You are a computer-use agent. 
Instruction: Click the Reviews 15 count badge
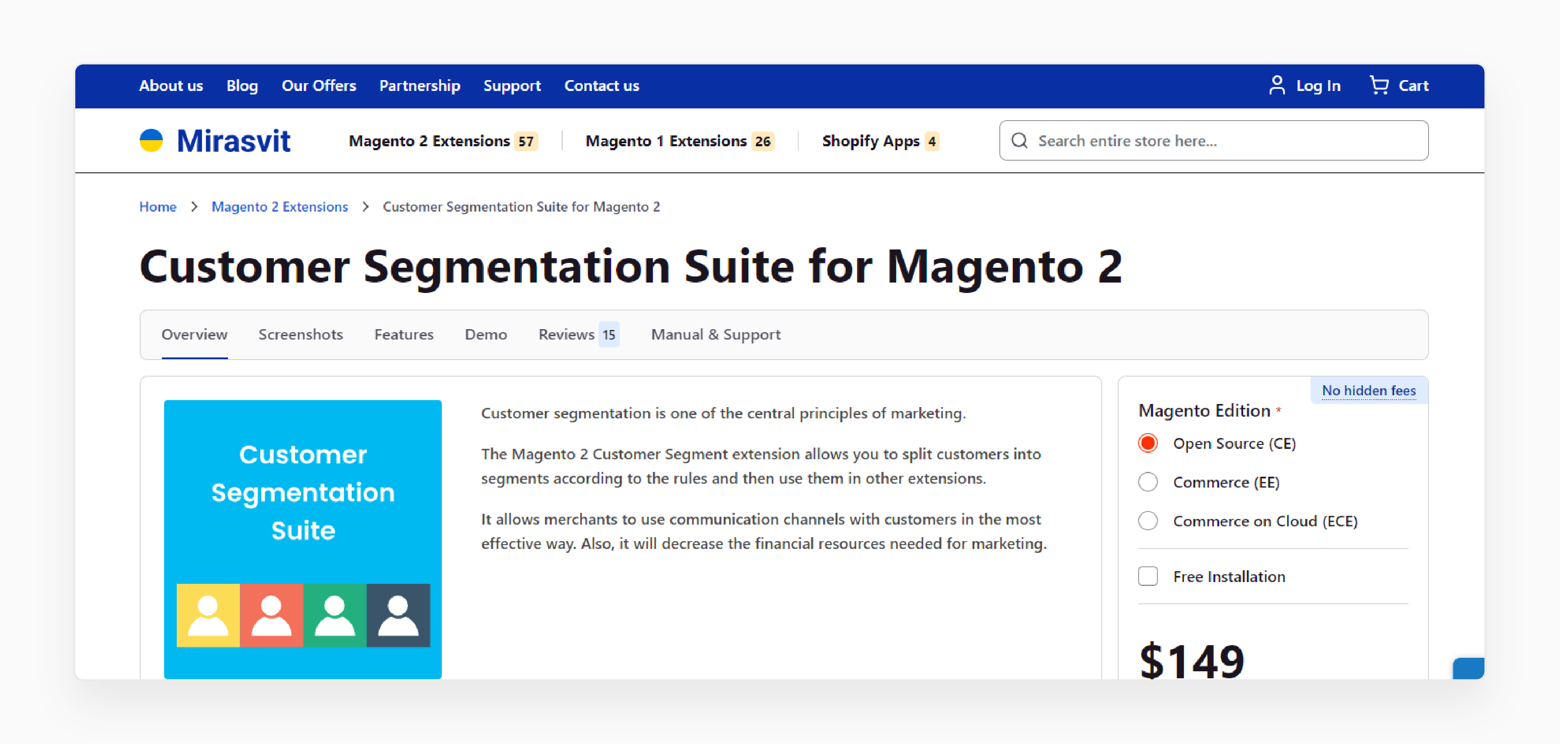pyautogui.click(x=609, y=334)
